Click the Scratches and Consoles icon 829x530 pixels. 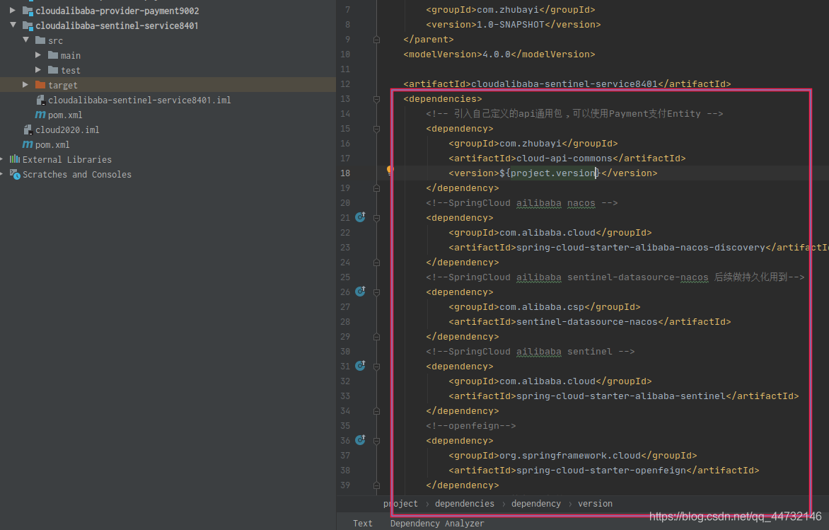[15, 174]
